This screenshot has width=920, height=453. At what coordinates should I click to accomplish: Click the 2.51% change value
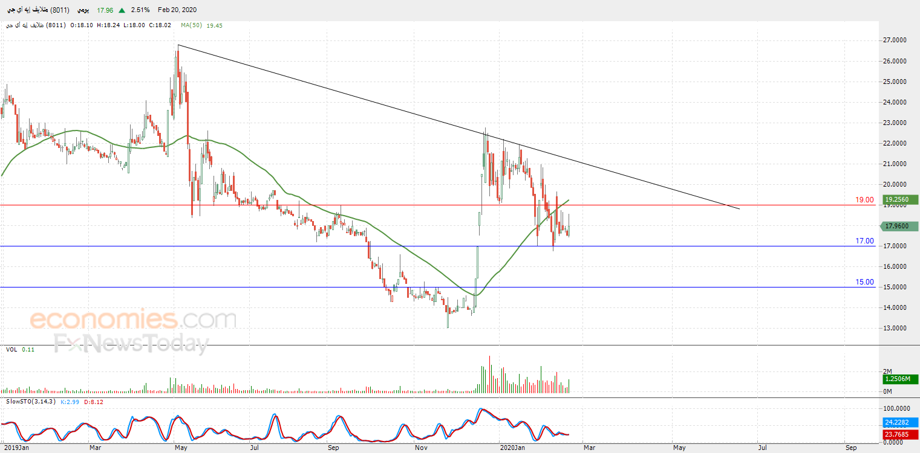pyautogui.click(x=140, y=10)
